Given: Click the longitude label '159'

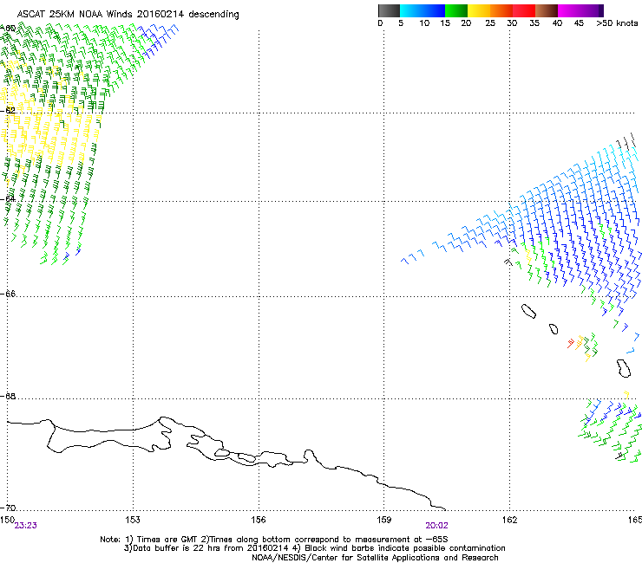Looking at the screenshot, I should coord(383,520).
